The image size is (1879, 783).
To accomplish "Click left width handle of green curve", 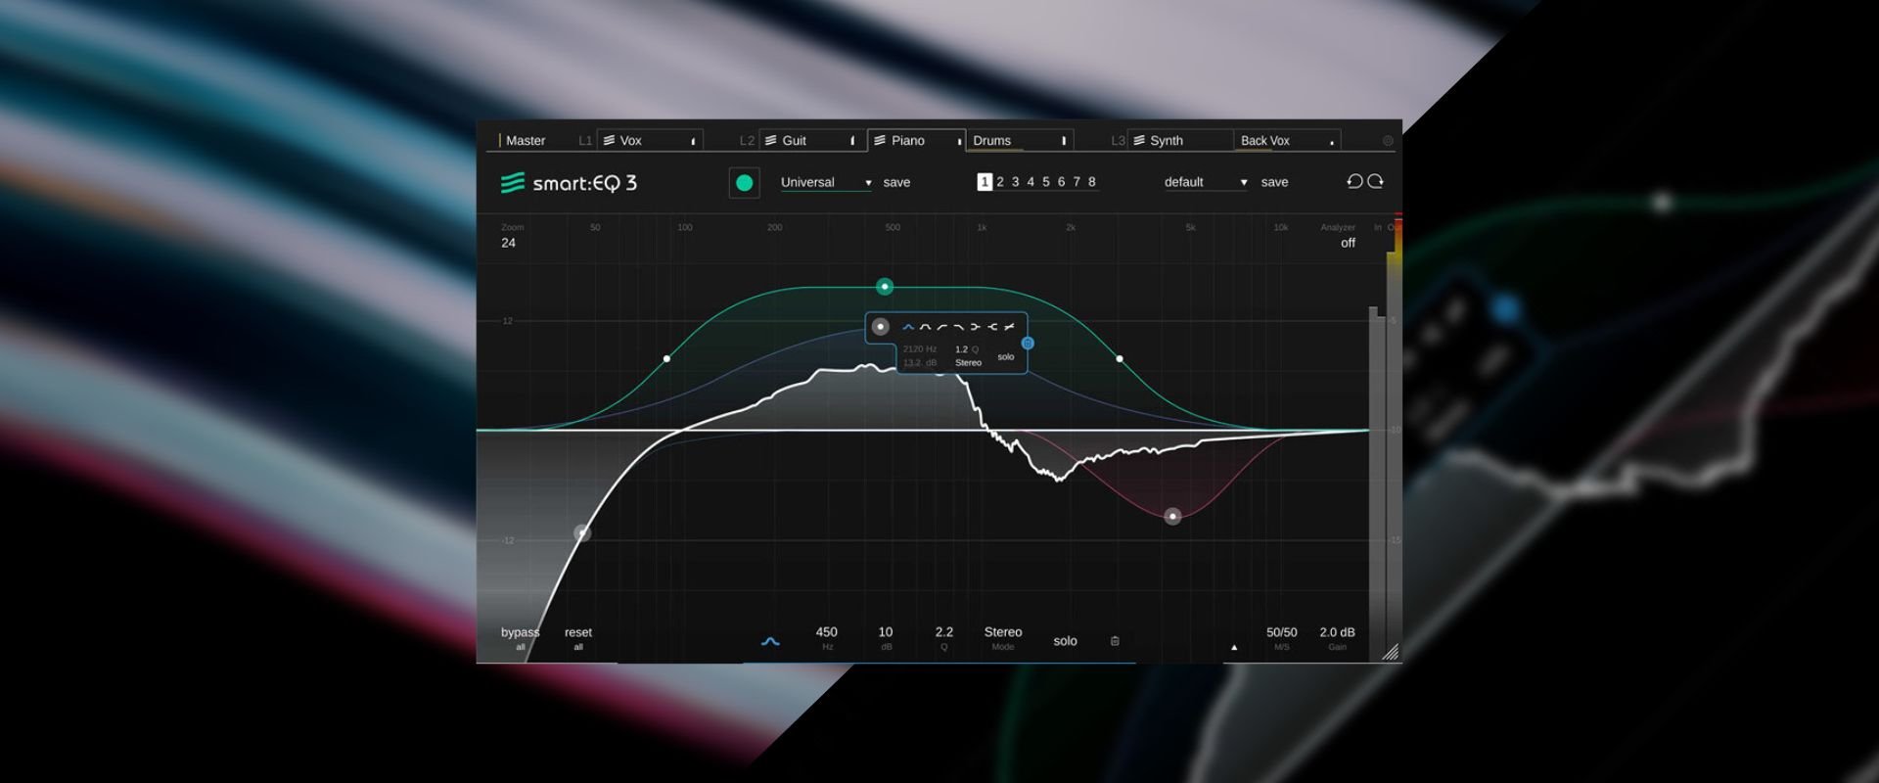I will coord(667,359).
